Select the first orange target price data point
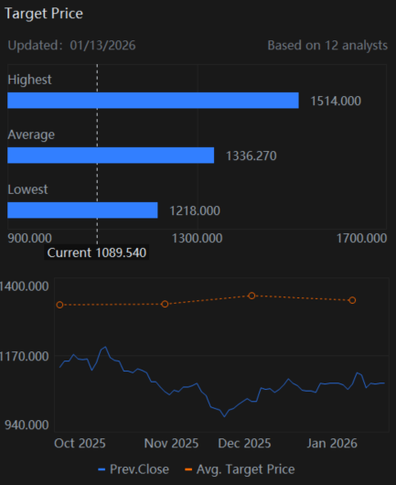 pos(59,305)
